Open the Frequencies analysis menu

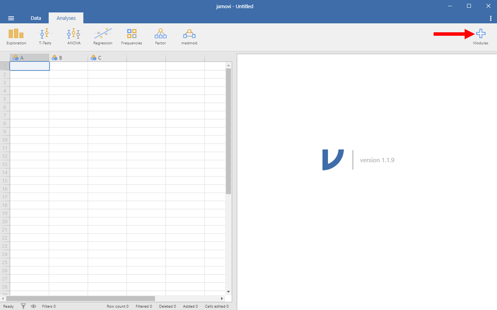pos(132,36)
